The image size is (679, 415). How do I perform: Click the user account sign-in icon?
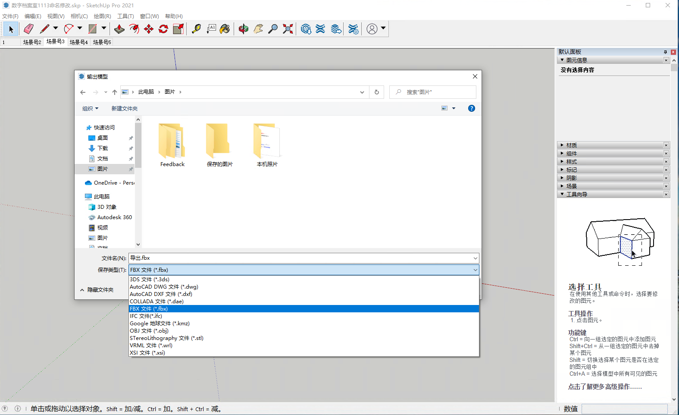pos(372,29)
